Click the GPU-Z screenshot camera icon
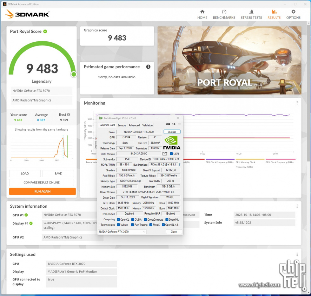 [x=168, y=124]
